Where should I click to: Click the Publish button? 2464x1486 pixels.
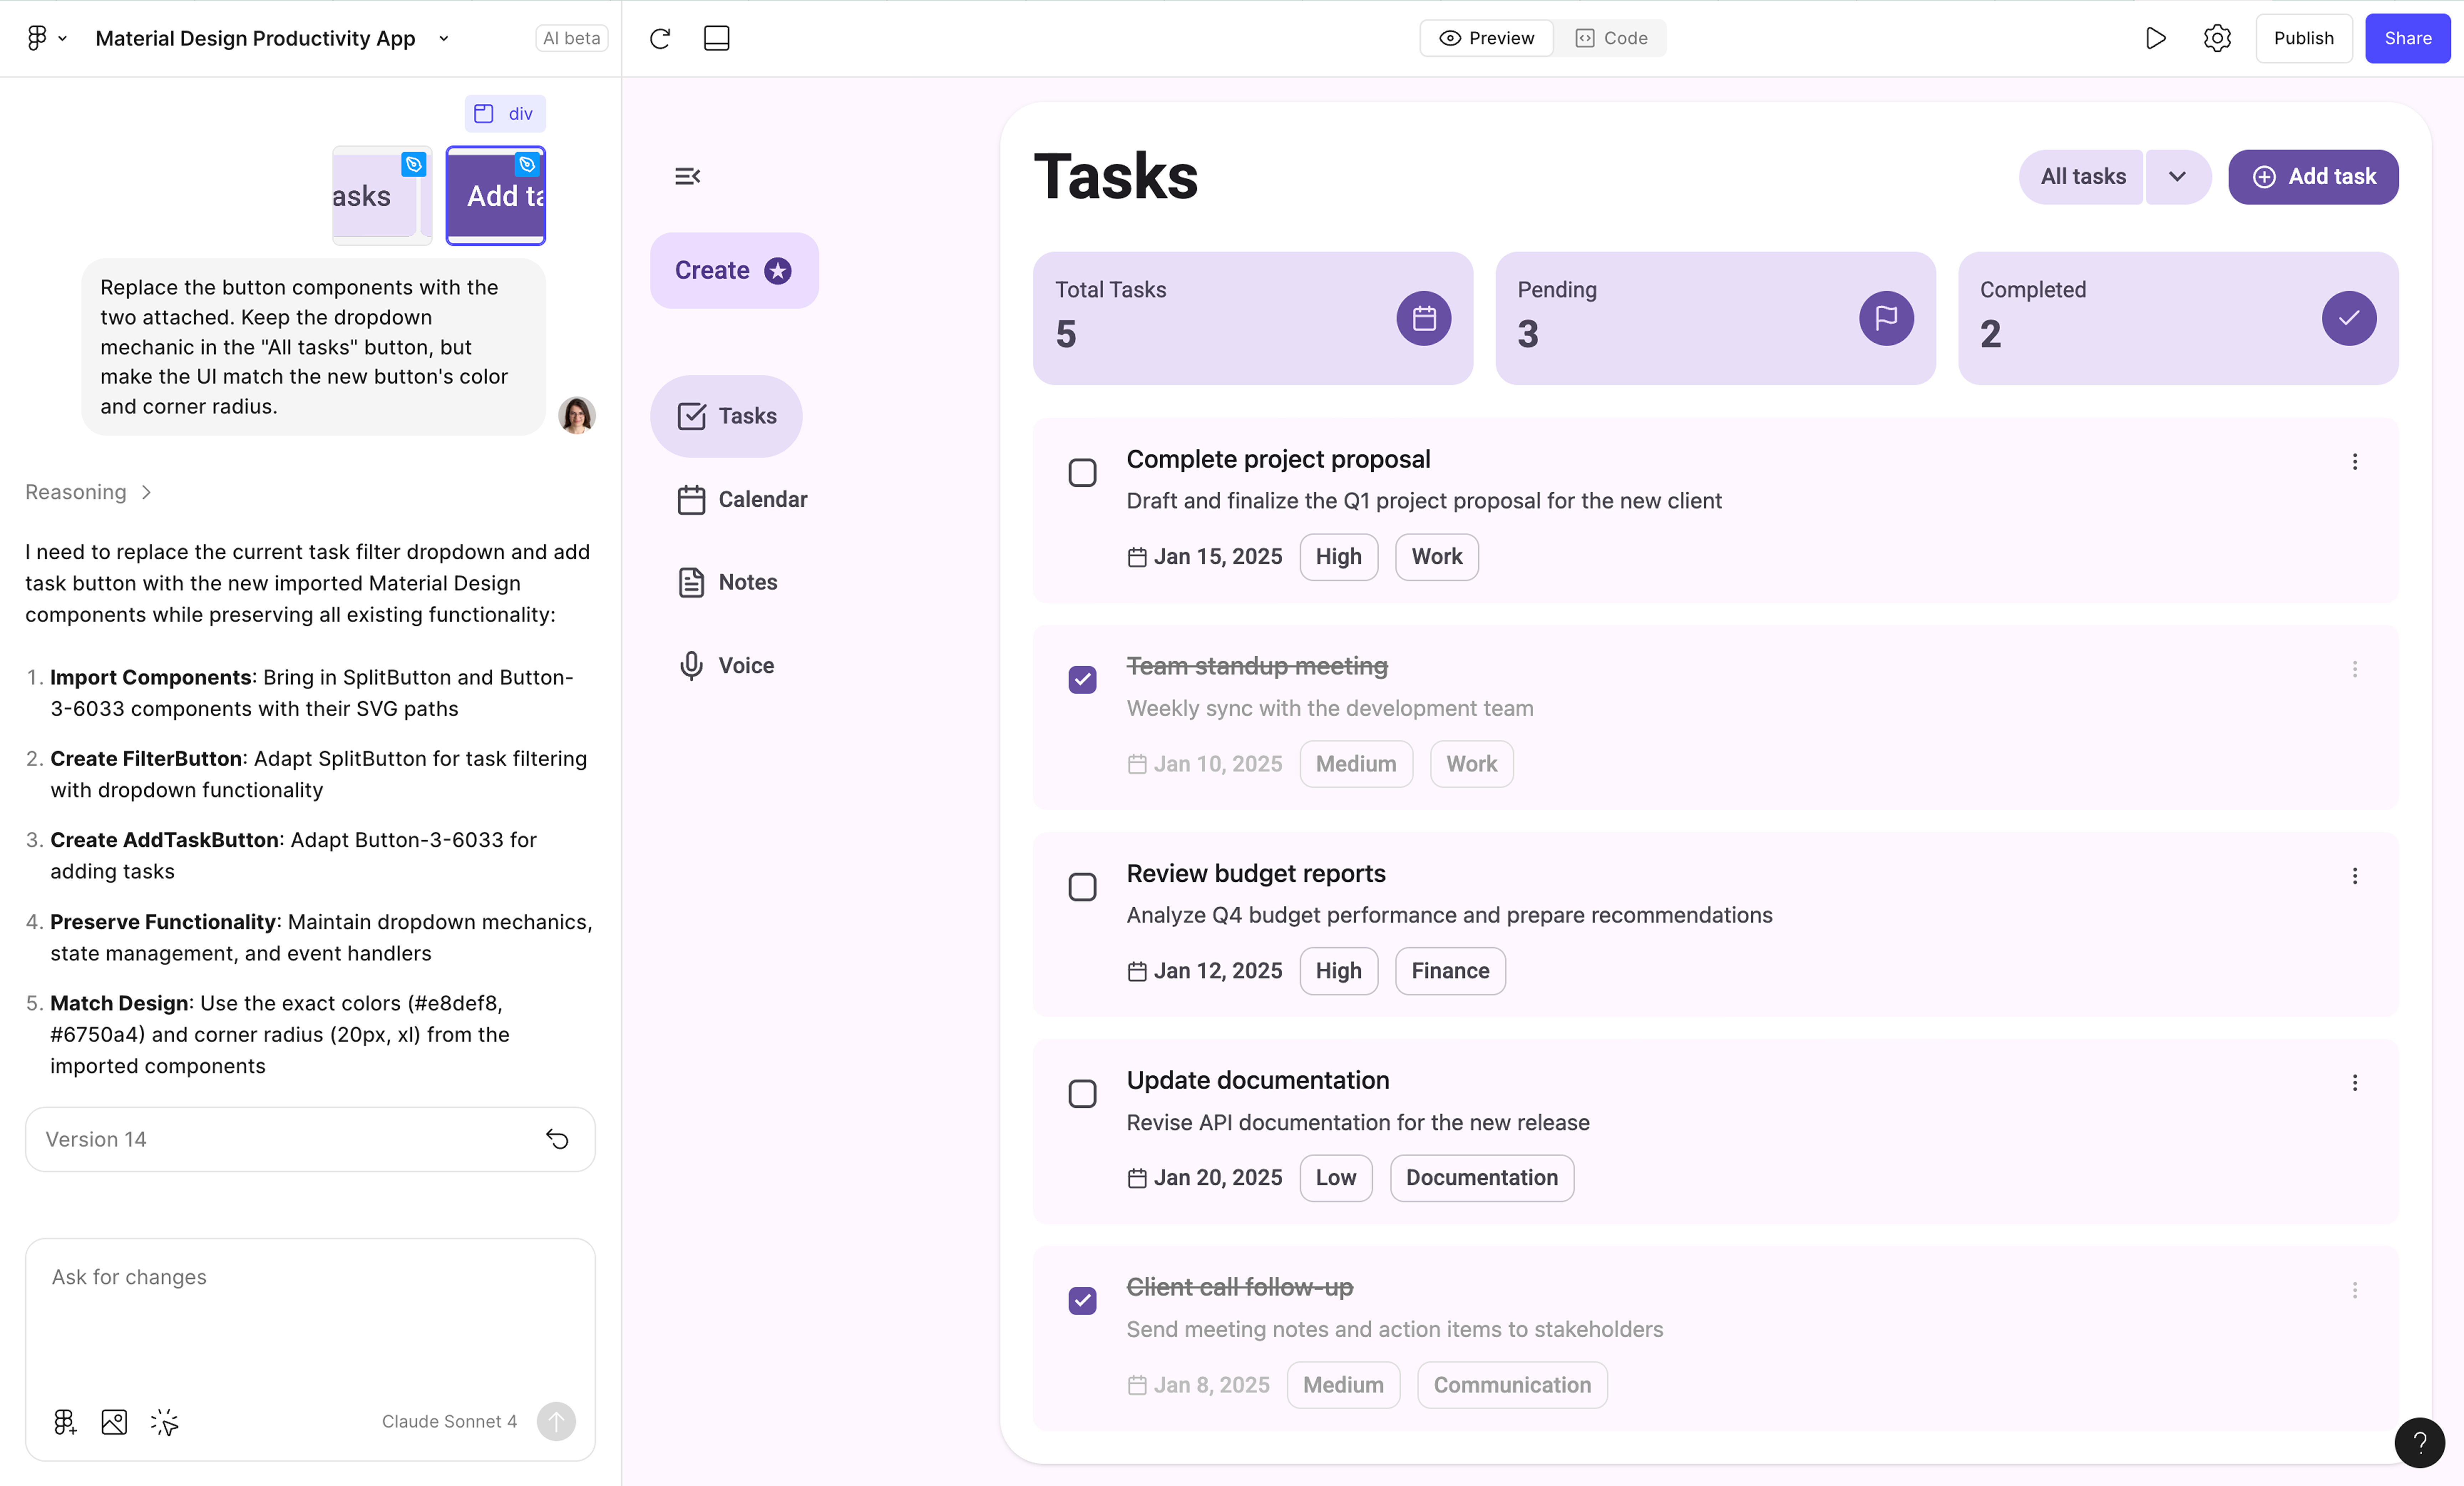[x=2302, y=38]
